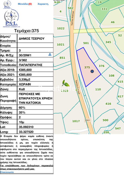
Task: Click parcel number 417
Action: [x=120, y=97]
